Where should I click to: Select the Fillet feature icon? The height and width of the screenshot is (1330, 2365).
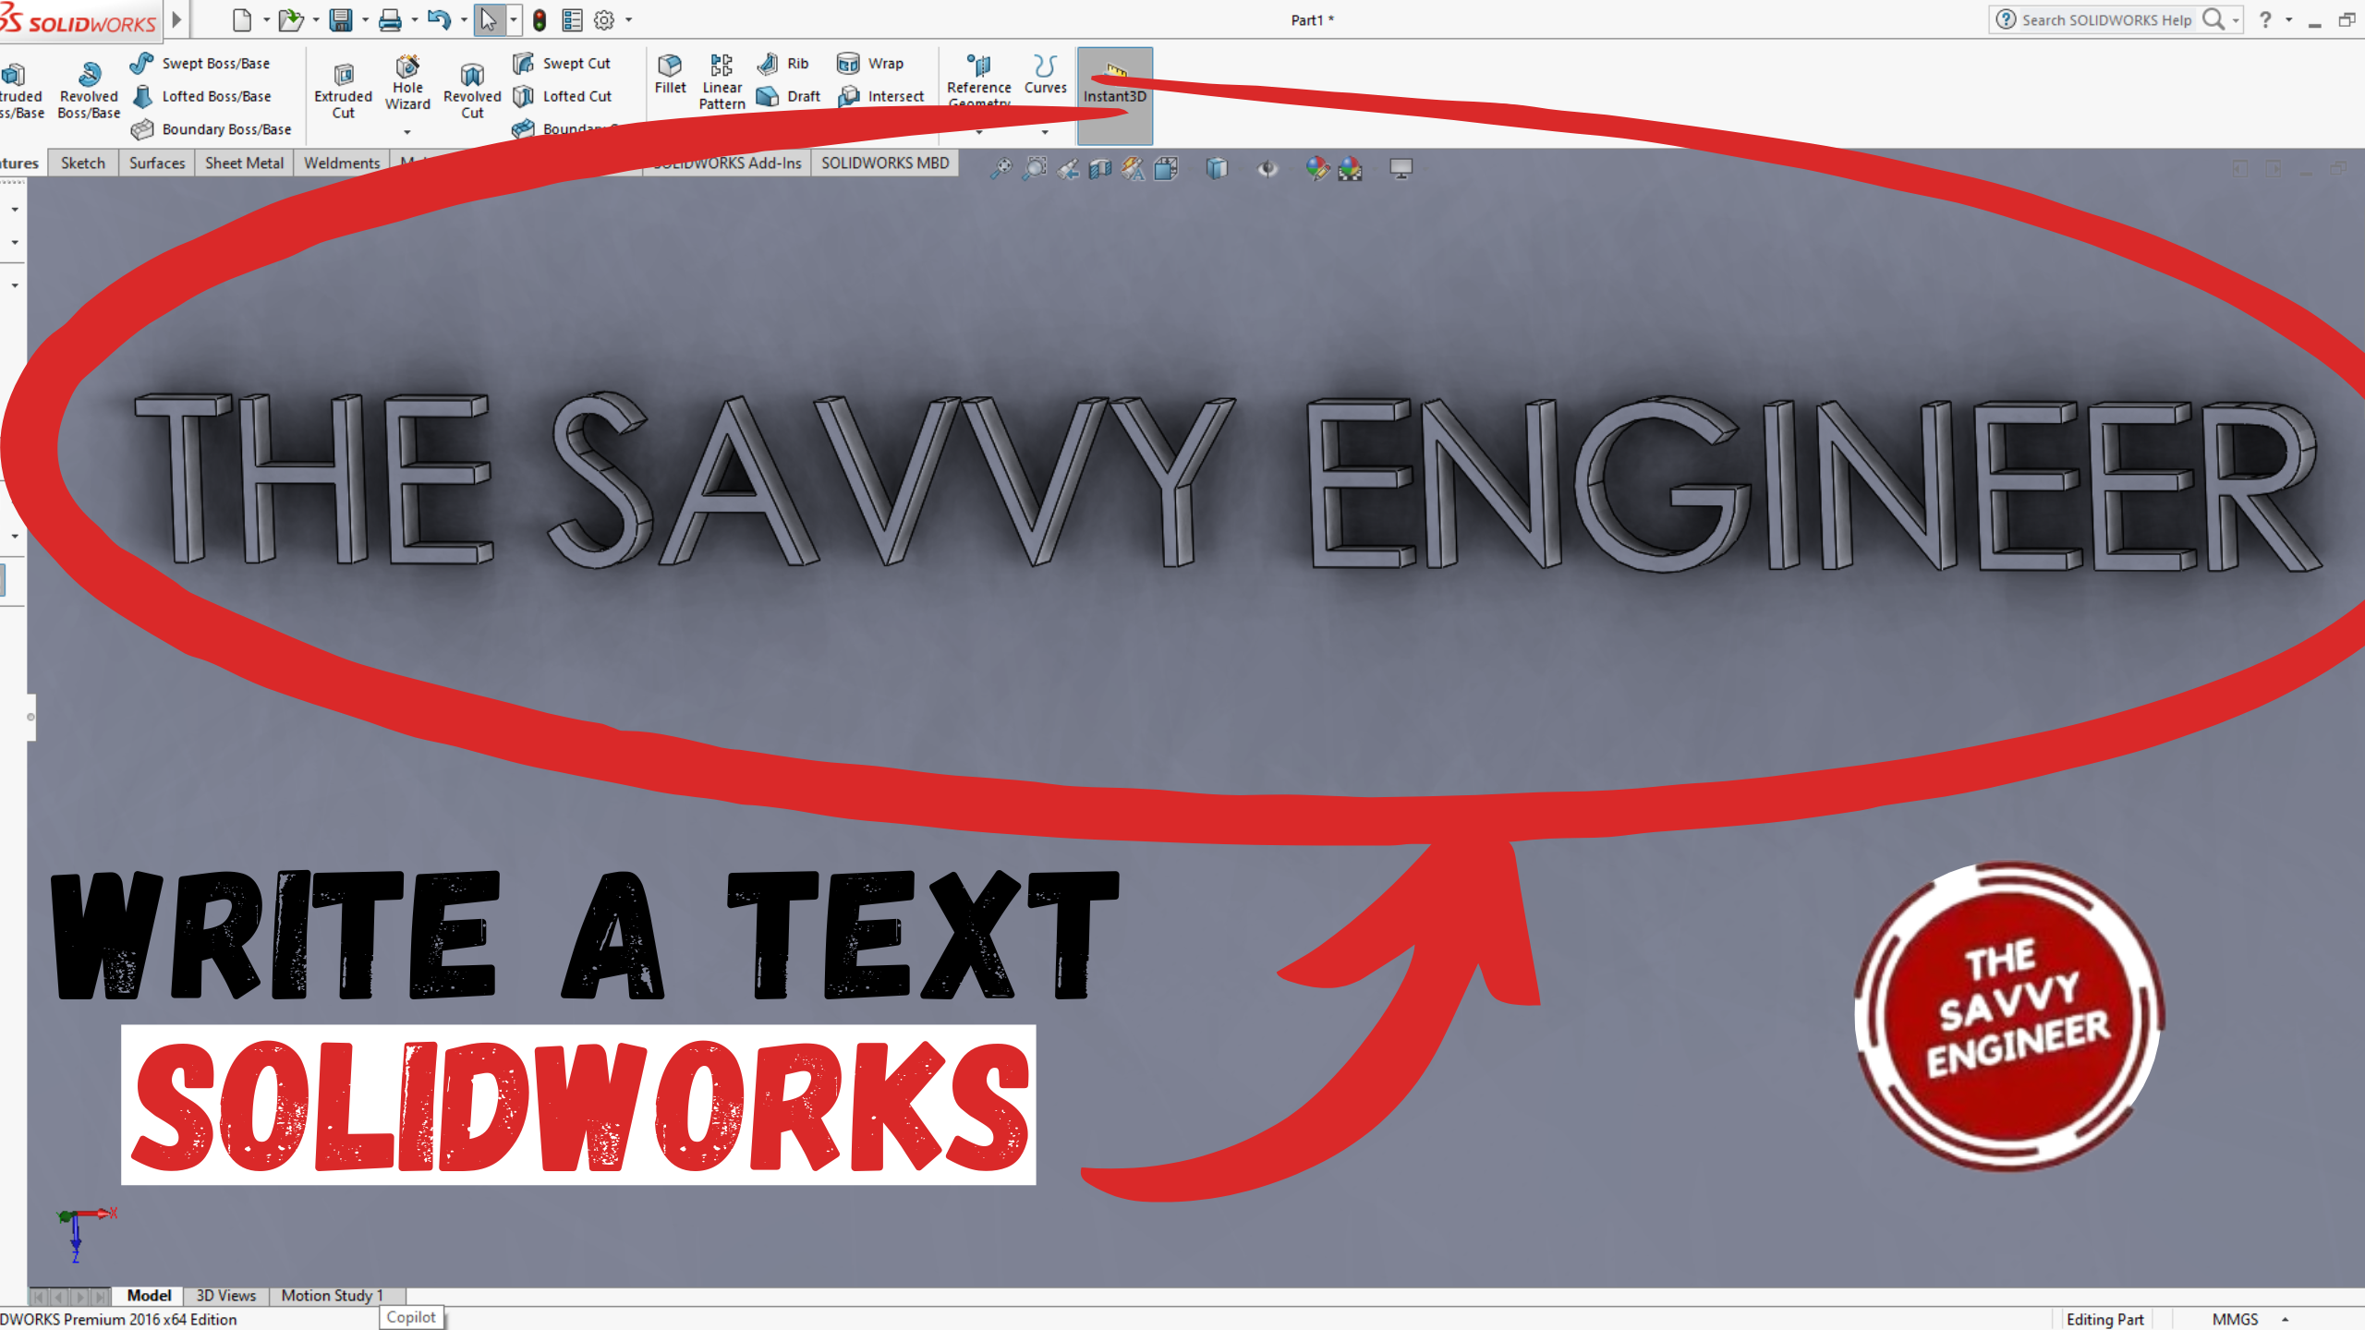670,66
